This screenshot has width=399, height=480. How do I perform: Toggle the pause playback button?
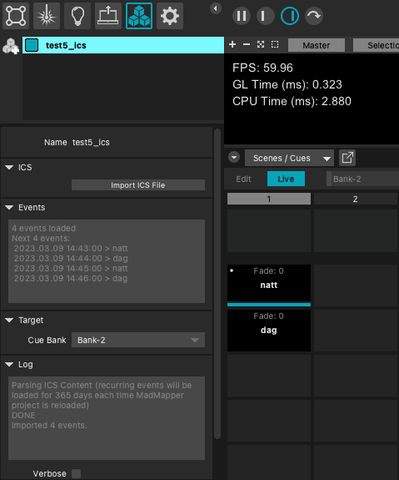[242, 16]
